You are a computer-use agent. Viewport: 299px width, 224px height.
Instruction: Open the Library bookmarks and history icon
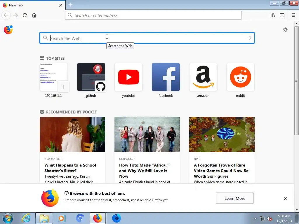(273, 15)
